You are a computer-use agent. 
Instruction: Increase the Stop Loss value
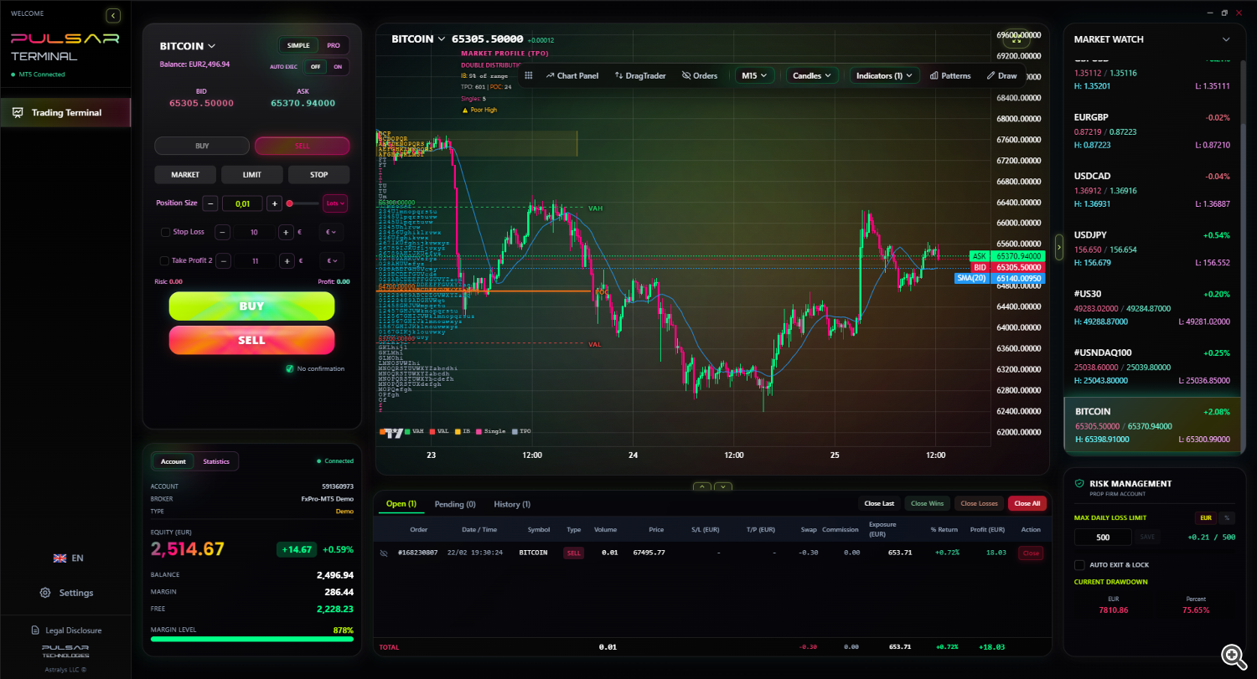click(x=287, y=232)
